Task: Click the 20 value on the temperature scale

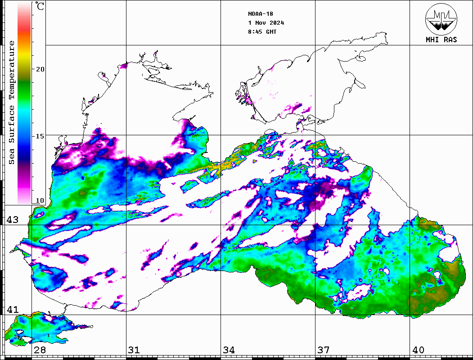Action: 40,69
